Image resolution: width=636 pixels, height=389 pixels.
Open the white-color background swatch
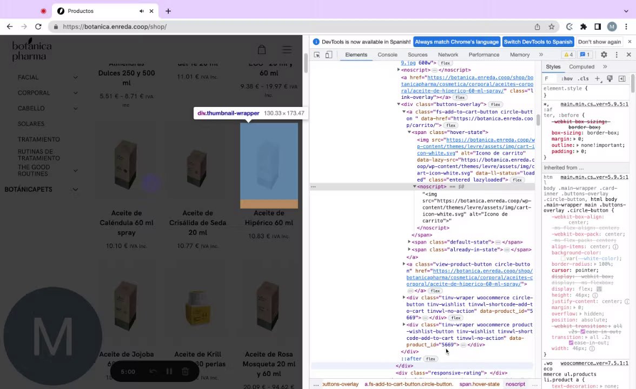pos(563,258)
